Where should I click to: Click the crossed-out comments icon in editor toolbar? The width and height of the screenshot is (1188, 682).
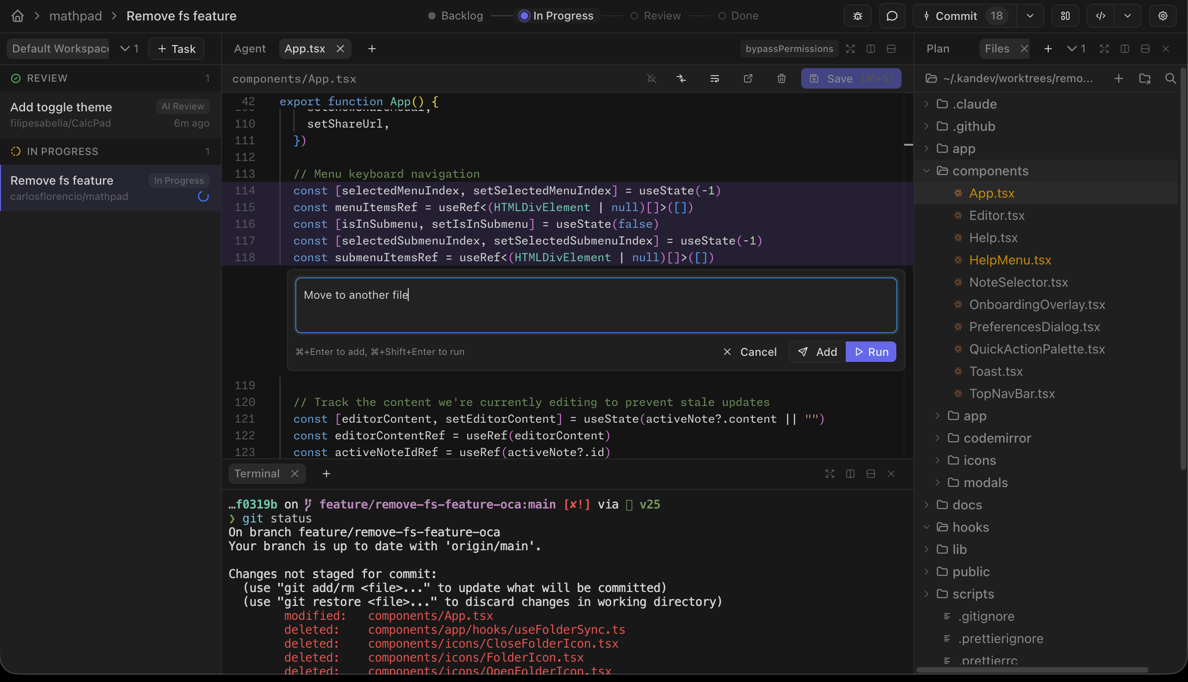click(x=652, y=78)
